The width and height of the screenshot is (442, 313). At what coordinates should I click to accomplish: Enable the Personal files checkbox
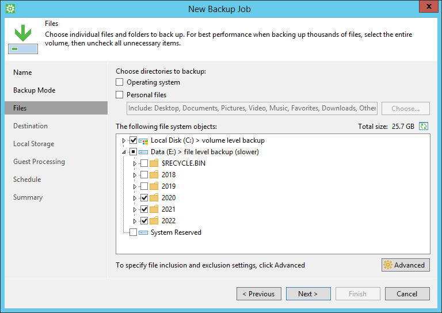120,95
